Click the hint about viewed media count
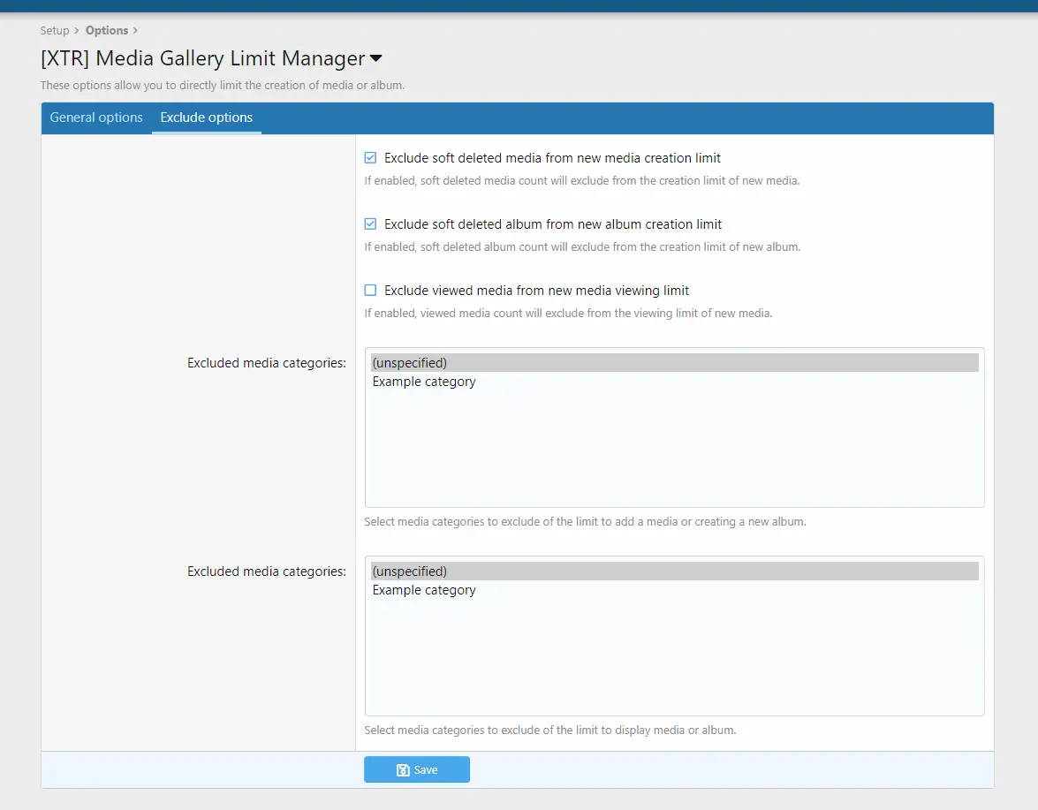Image resolution: width=1038 pixels, height=810 pixels. pos(568,313)
